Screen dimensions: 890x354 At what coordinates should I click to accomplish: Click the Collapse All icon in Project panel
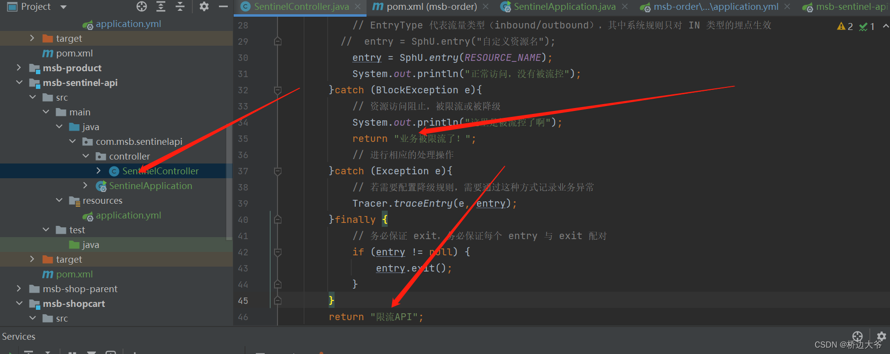point(180,6)
